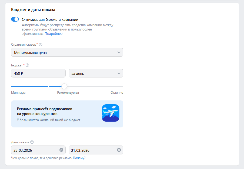Click the Рекомендуется label under the slider
The image size is (244, 169).
[68, 93]
